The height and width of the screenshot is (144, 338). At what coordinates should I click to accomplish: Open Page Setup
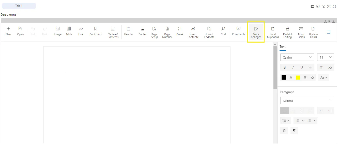(154, 32)
